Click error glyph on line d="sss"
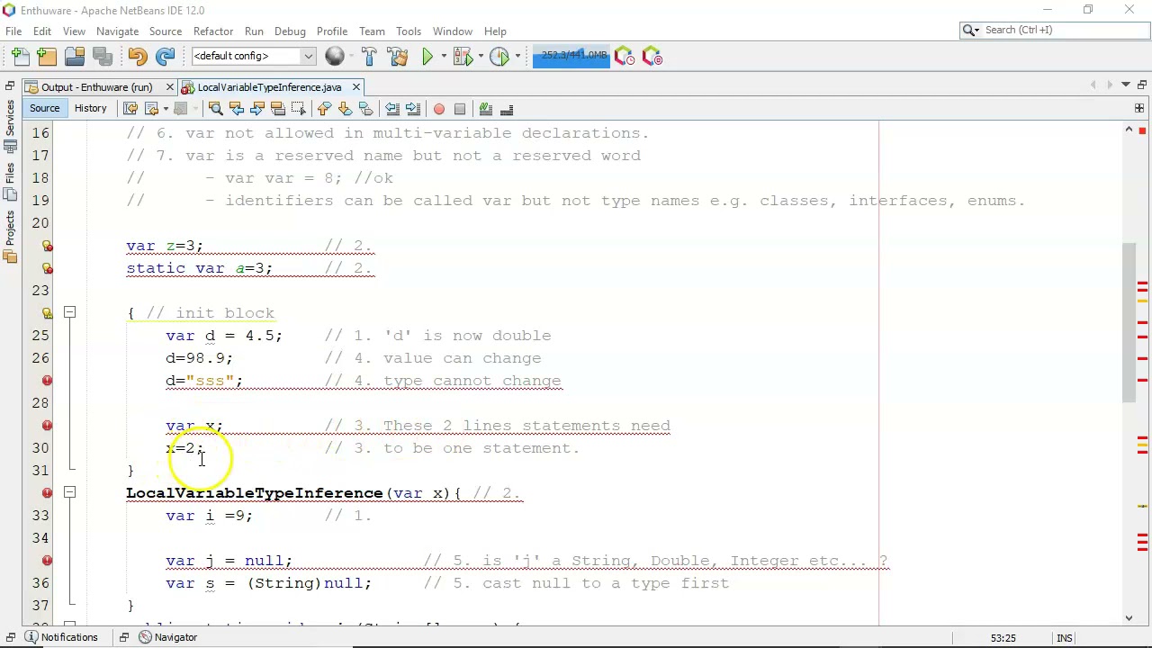 point(47,381)
